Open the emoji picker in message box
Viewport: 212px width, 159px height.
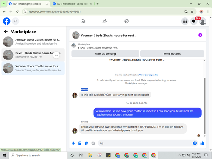pos(195,143)
